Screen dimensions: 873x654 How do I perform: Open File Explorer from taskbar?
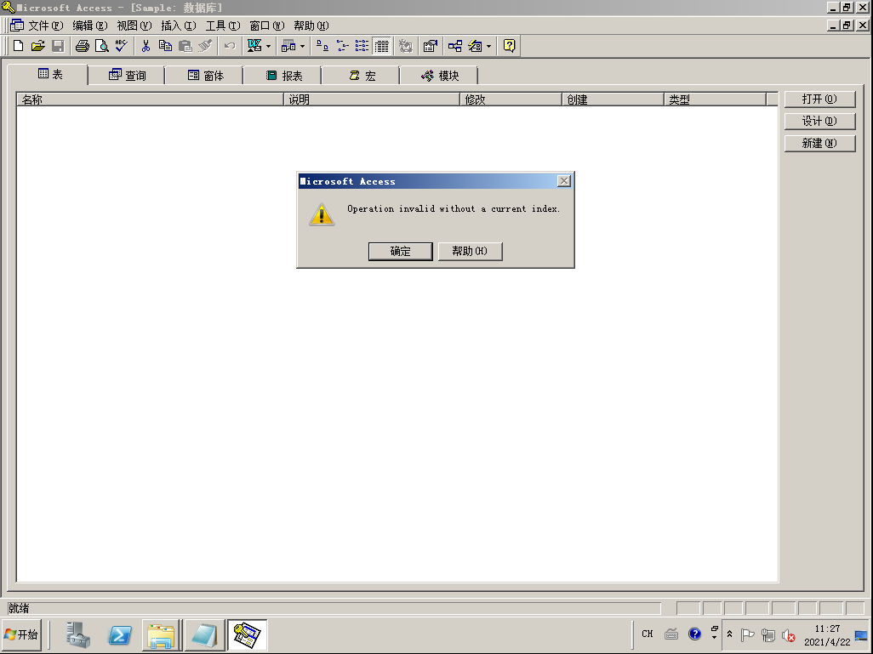coord(161,634)
